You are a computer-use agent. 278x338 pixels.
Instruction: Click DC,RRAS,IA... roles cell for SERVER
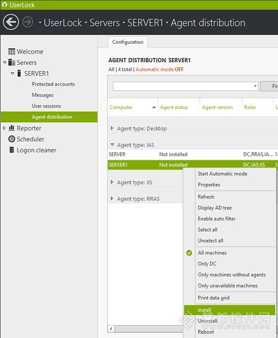tap(258, 154)
